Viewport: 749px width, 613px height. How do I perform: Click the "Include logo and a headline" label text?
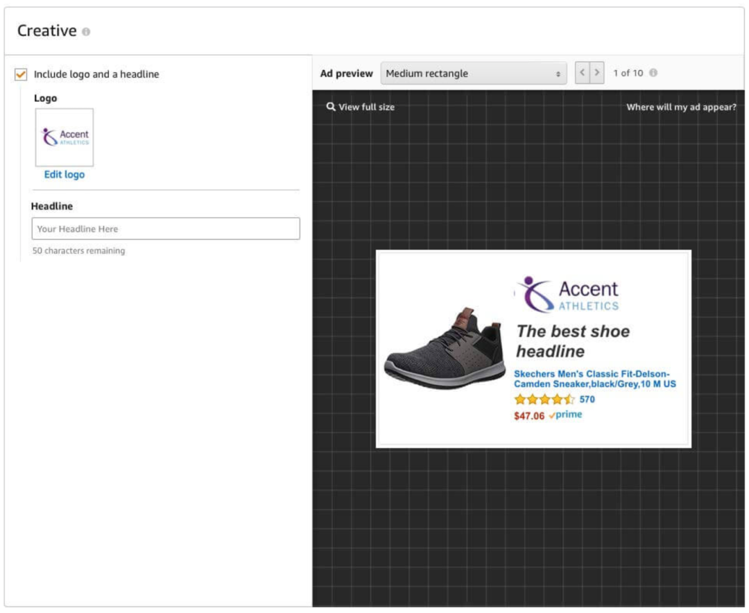(x=96, y=74)
